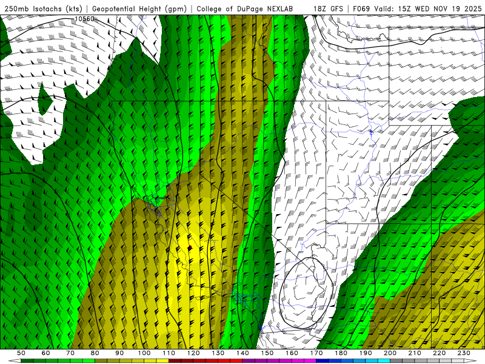Click the bright red swatch just before 140
This screenshot has height=364, width=485.
coord(236,361)
